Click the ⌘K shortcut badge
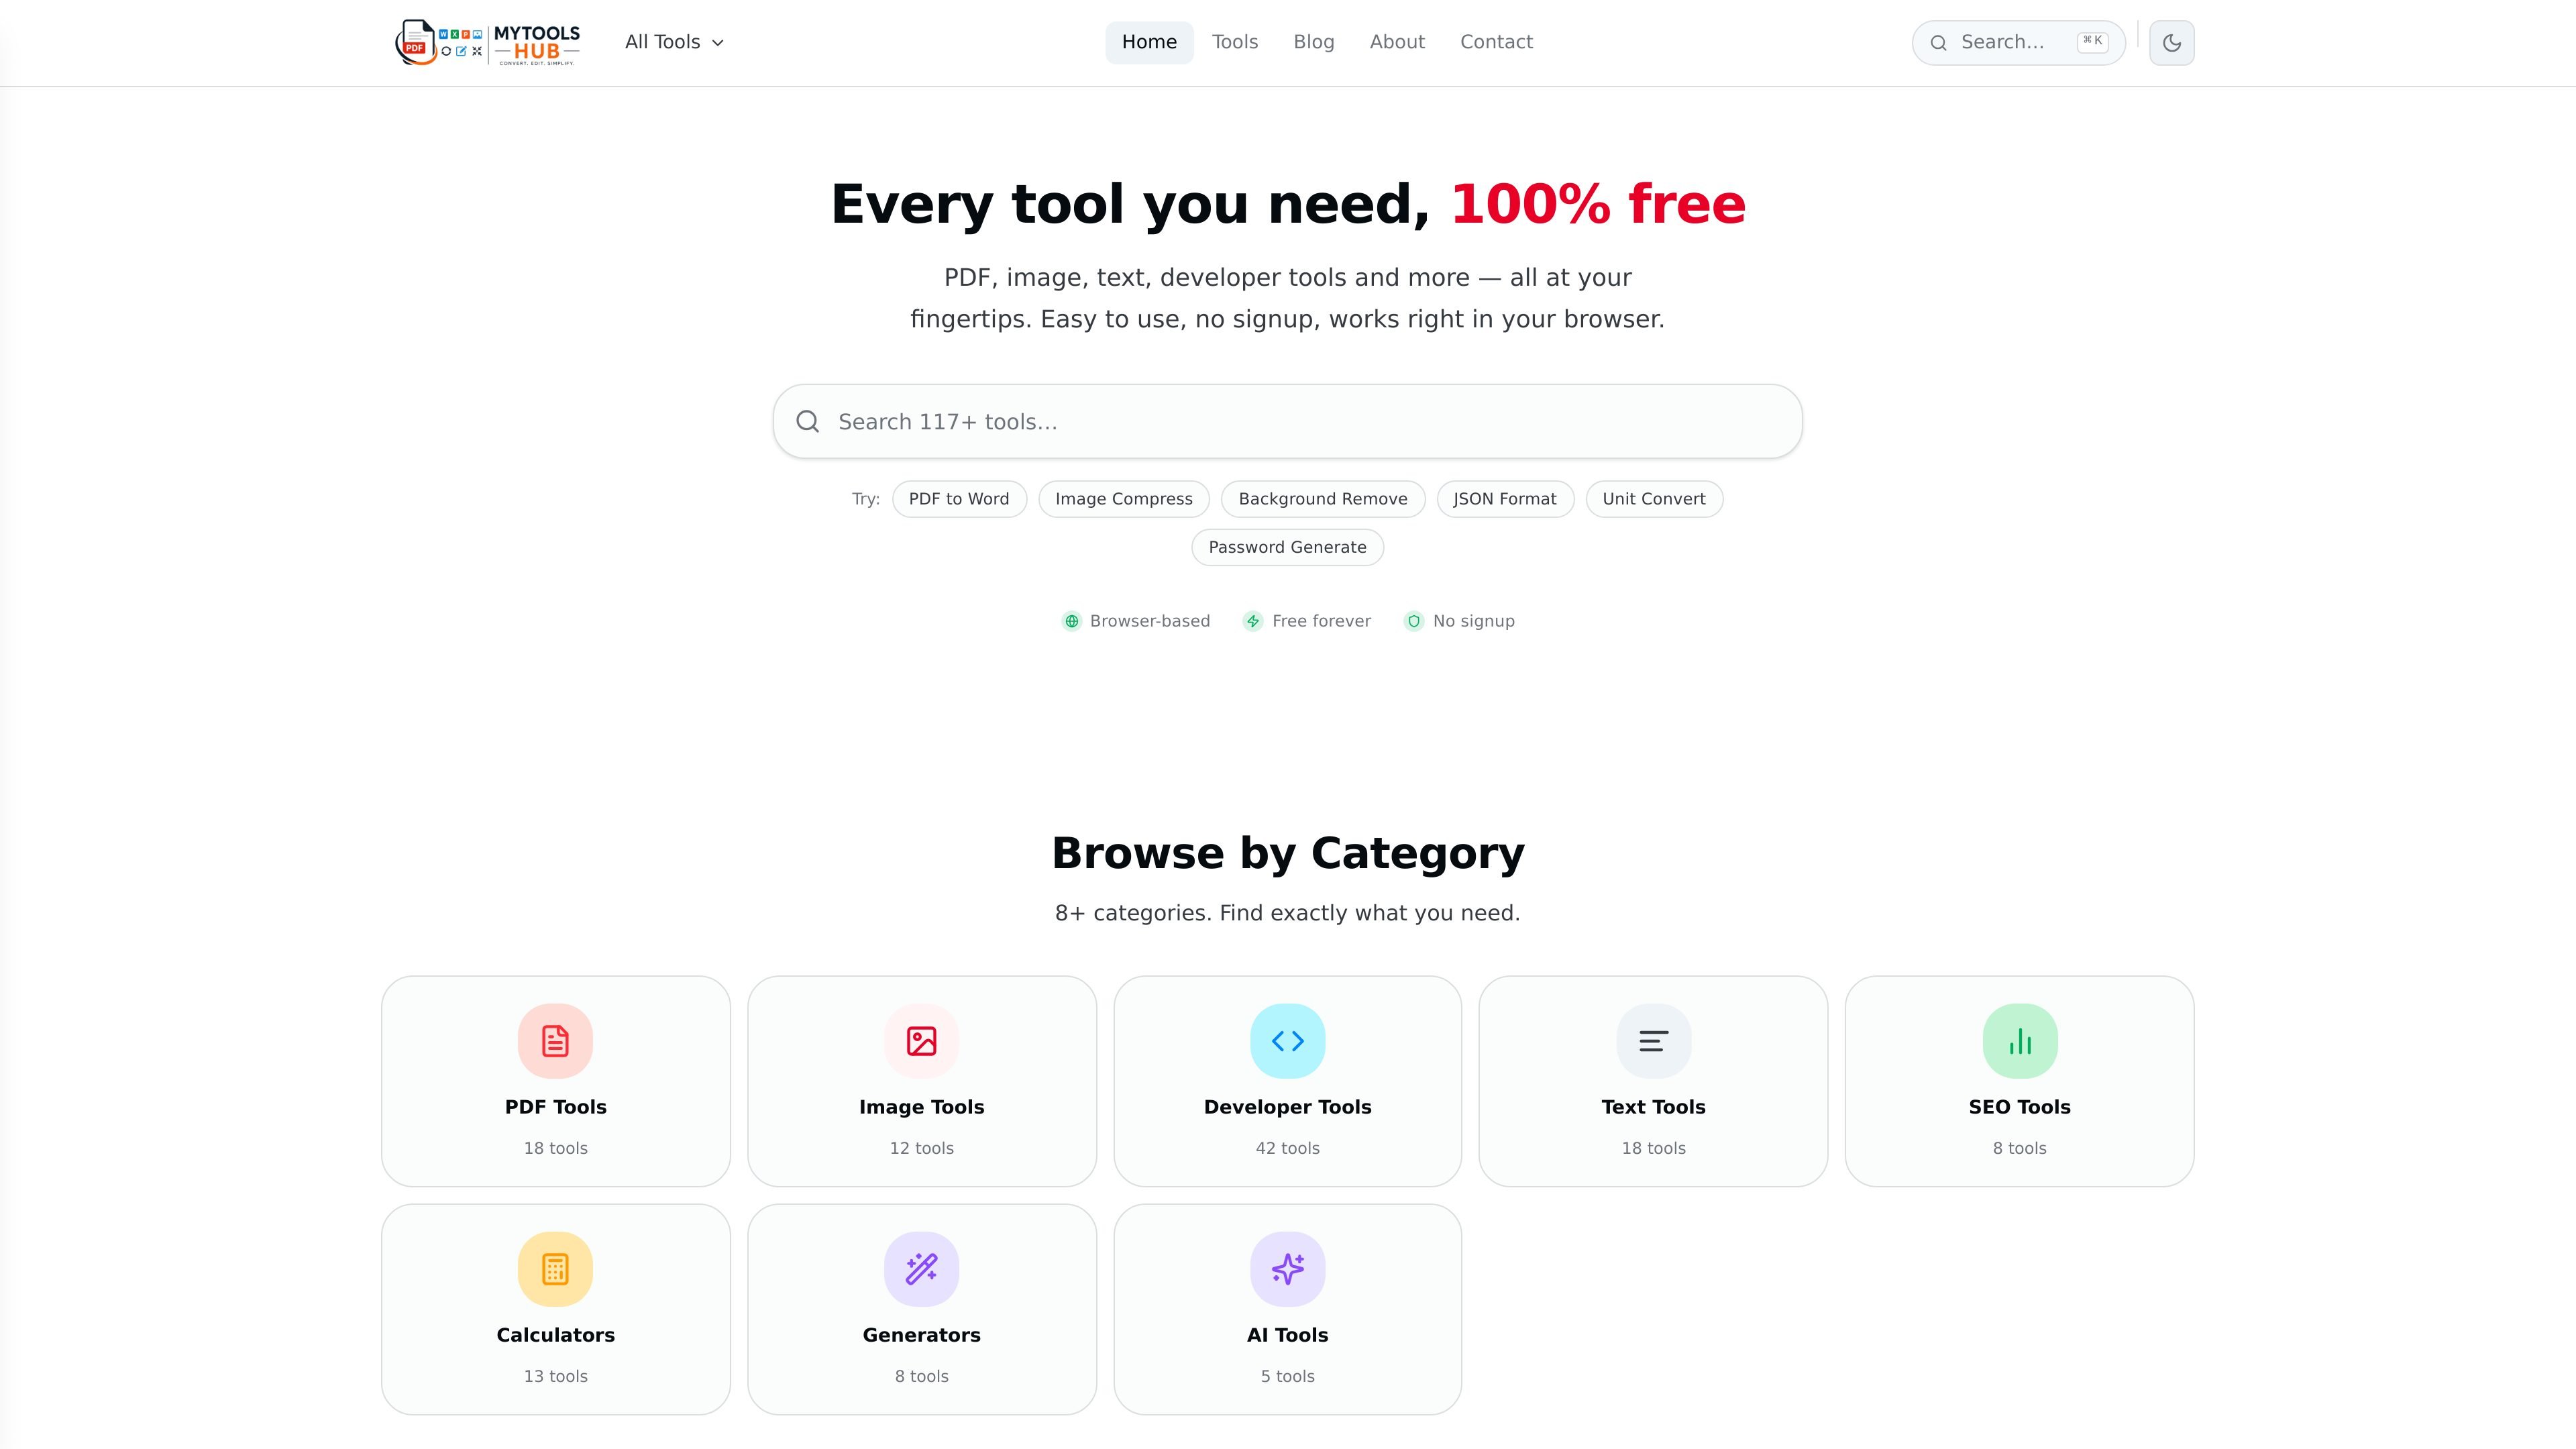This screenshot has height=1449, width=2576. [x=2092, y=42]
